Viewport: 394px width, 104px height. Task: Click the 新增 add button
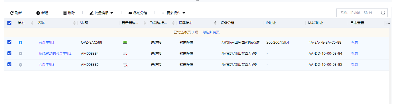click(42, 13)
